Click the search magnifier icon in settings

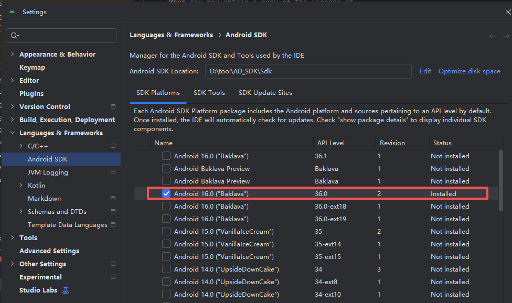15,36
